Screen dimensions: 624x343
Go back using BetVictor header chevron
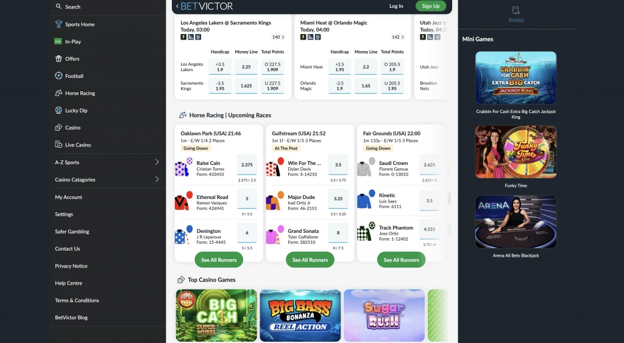[177, 6]
